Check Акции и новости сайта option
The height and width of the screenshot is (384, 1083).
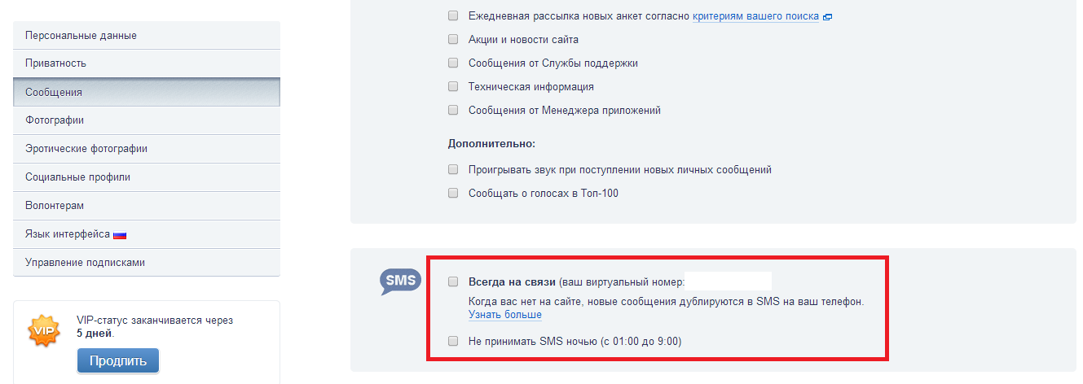click(453, 39)
